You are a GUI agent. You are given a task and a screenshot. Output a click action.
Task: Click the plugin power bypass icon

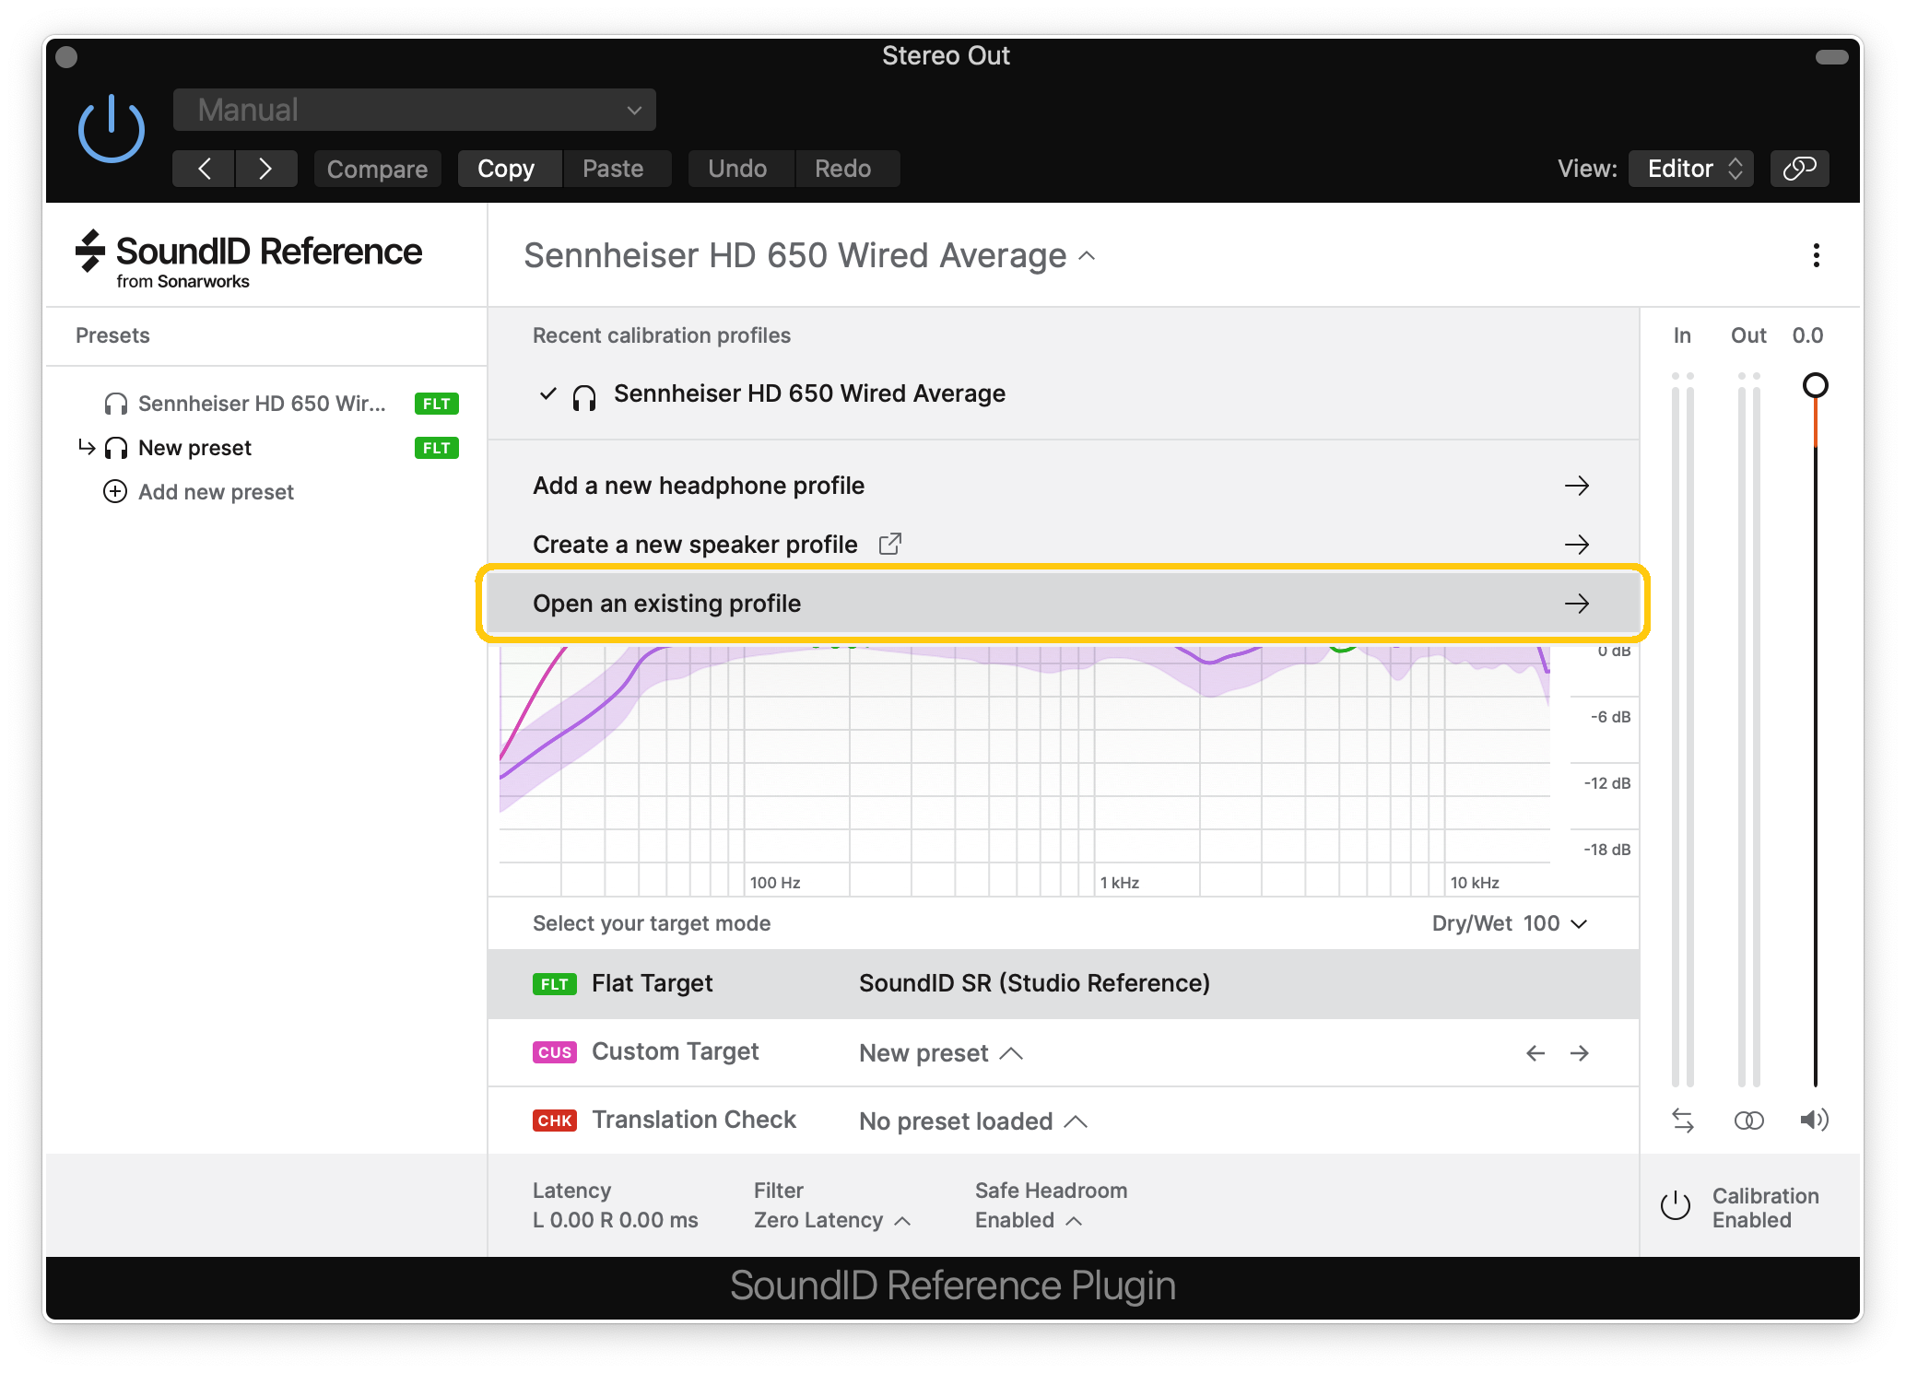tap(111, 130)
